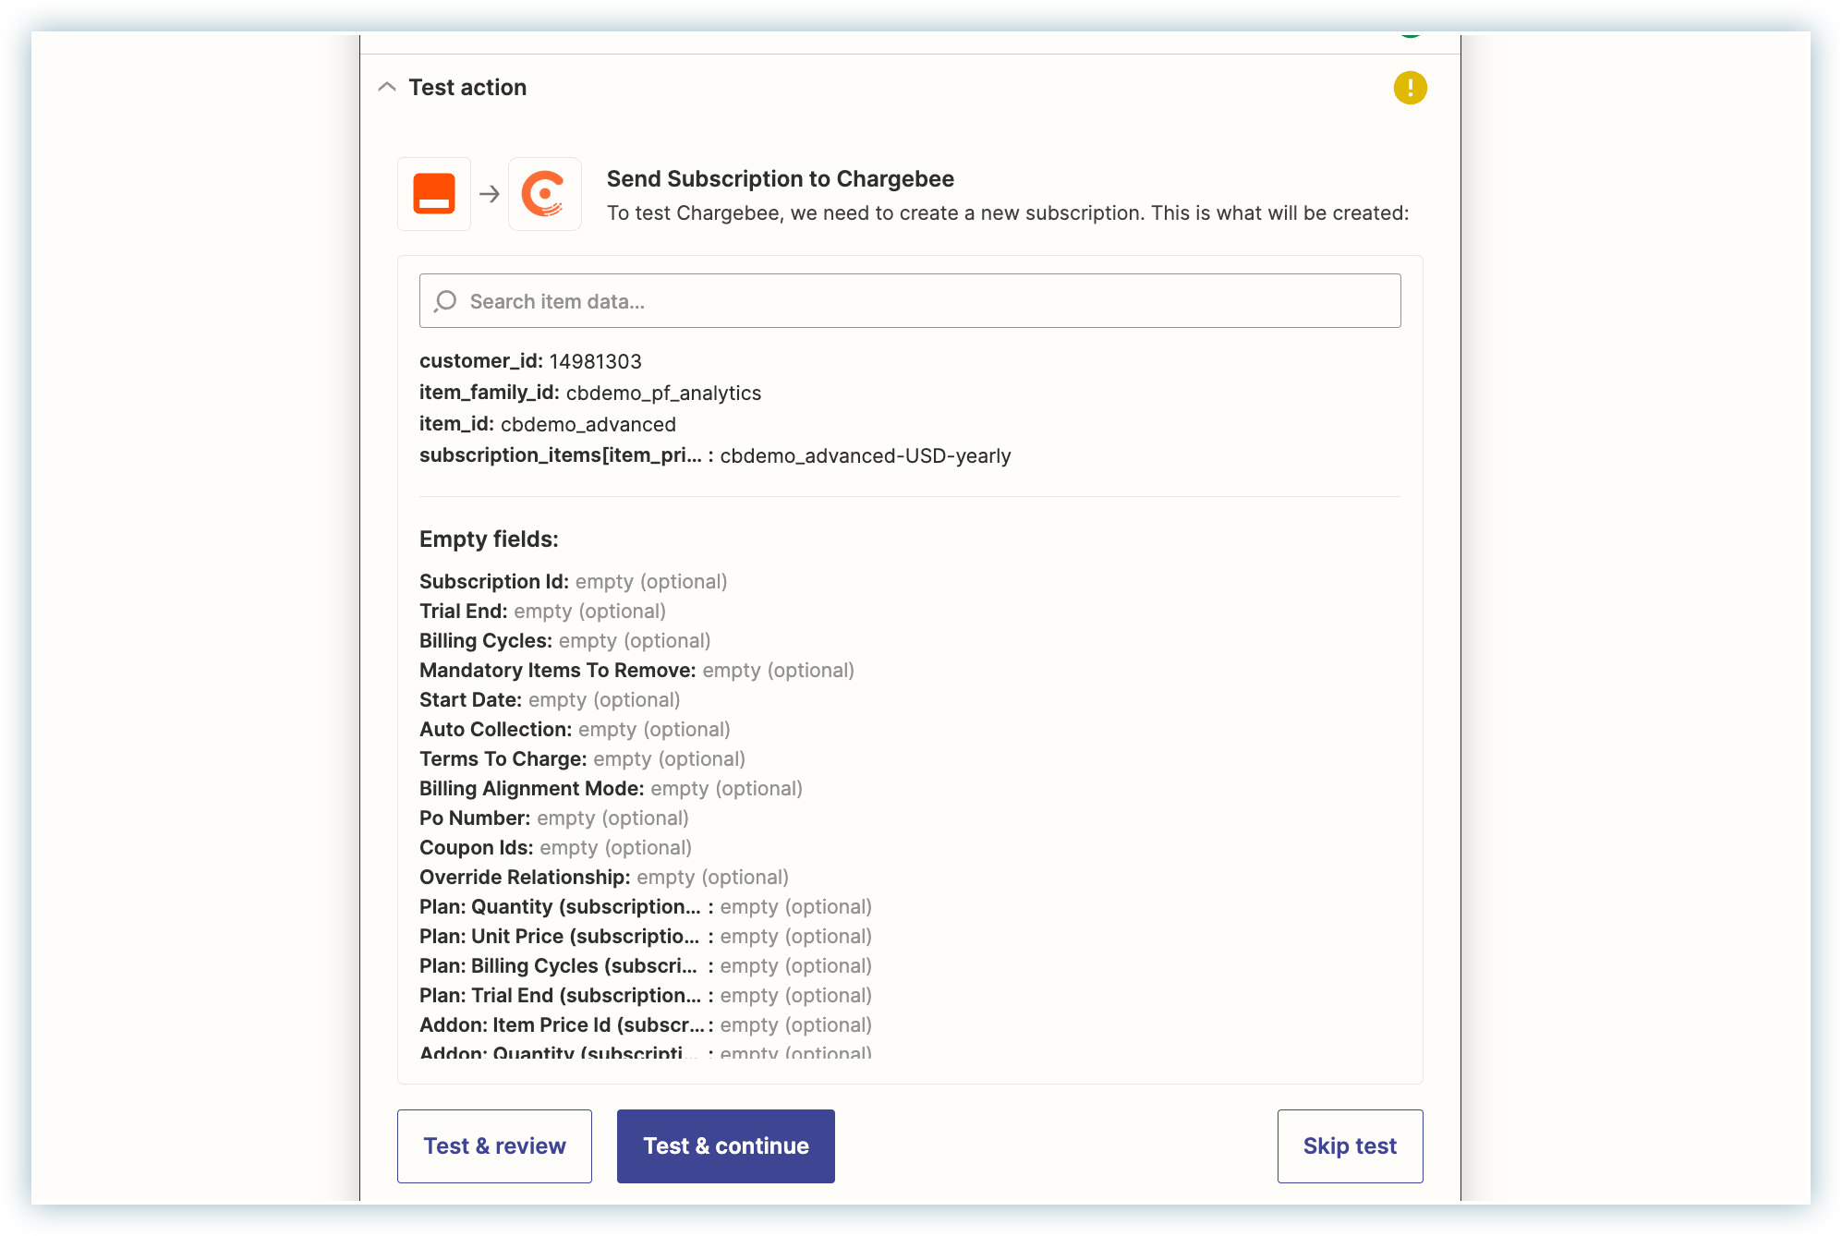Collapse the Test action section chevron

pyautogui.click(x=387, y=87)
